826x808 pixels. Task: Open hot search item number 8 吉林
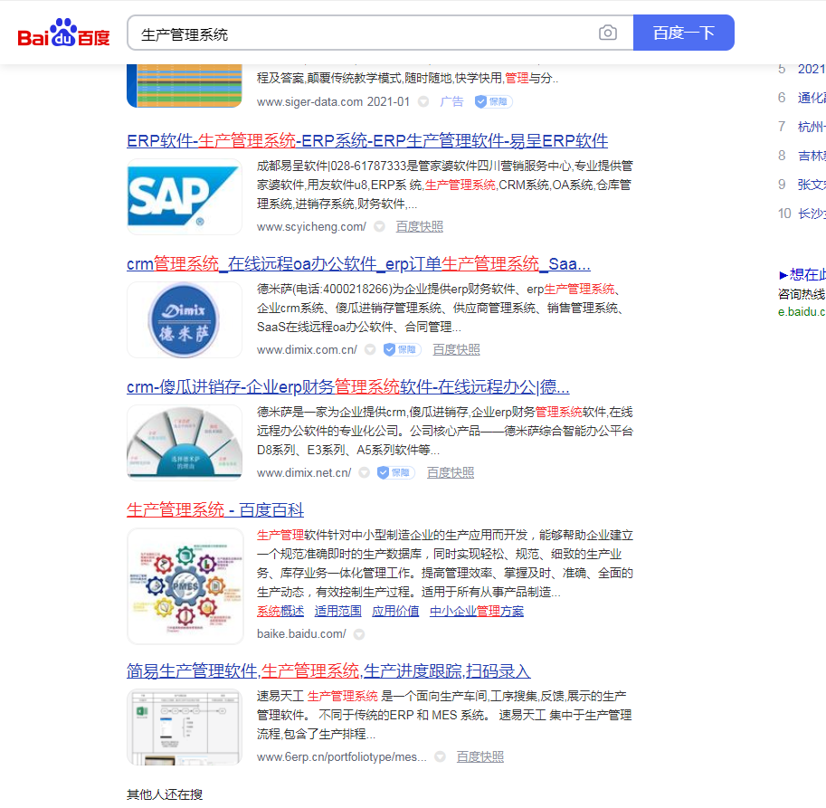click(812, 156)
